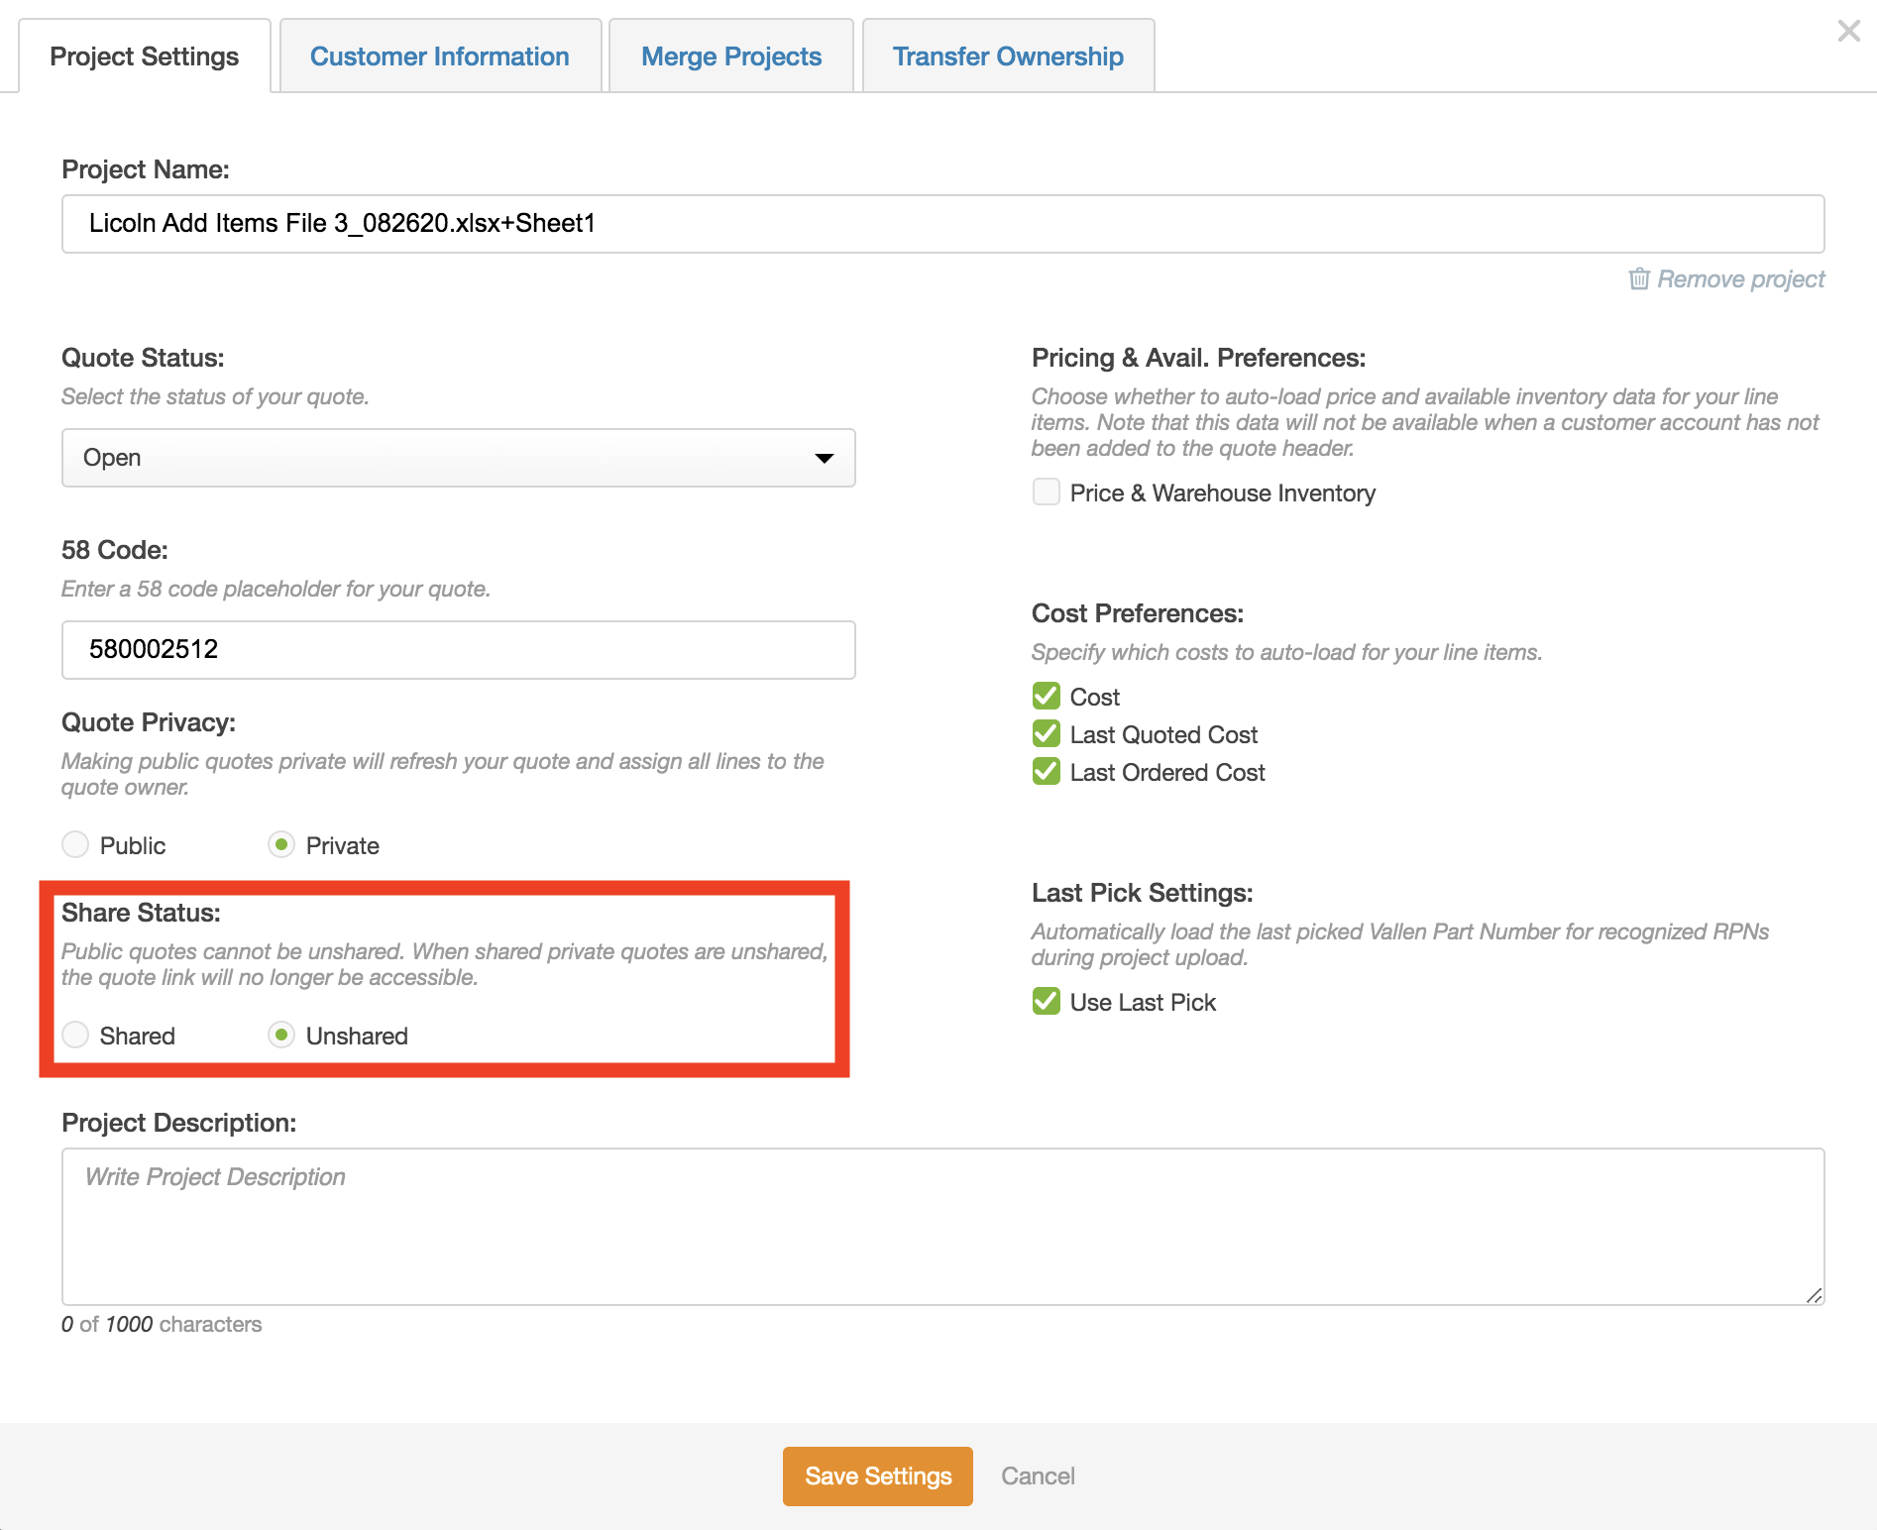The width and height of the screenshot is (1877, 1530).
Task: Uncheck the Cost checkbox
Action: coord(1047,697)
